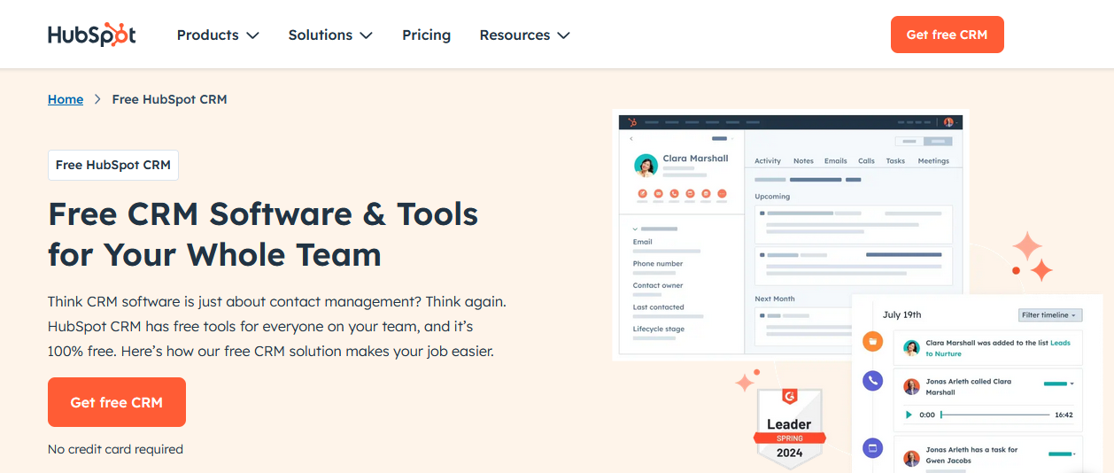Click the Get free CRM button in the header

tap(947, 35)
